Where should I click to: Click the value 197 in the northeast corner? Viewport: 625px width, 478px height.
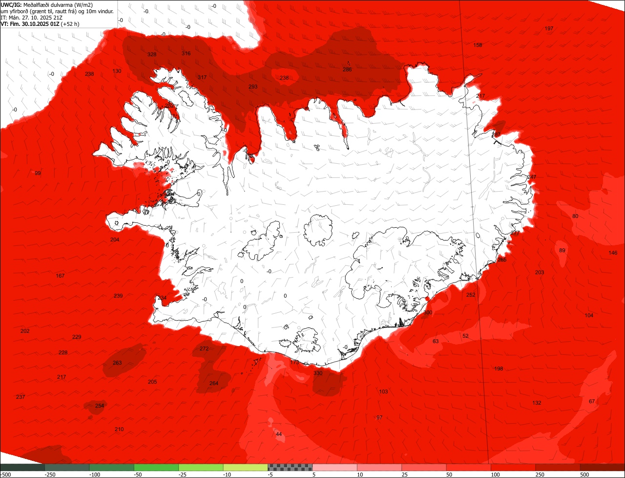click(549, 28)
